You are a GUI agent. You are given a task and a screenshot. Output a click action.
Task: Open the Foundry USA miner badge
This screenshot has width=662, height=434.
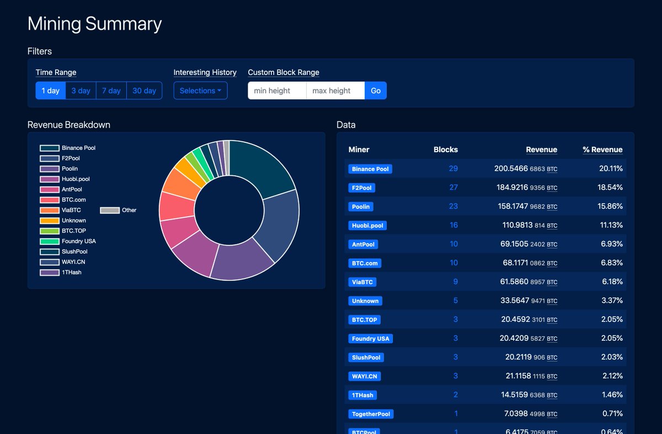(x=370, y=339)
